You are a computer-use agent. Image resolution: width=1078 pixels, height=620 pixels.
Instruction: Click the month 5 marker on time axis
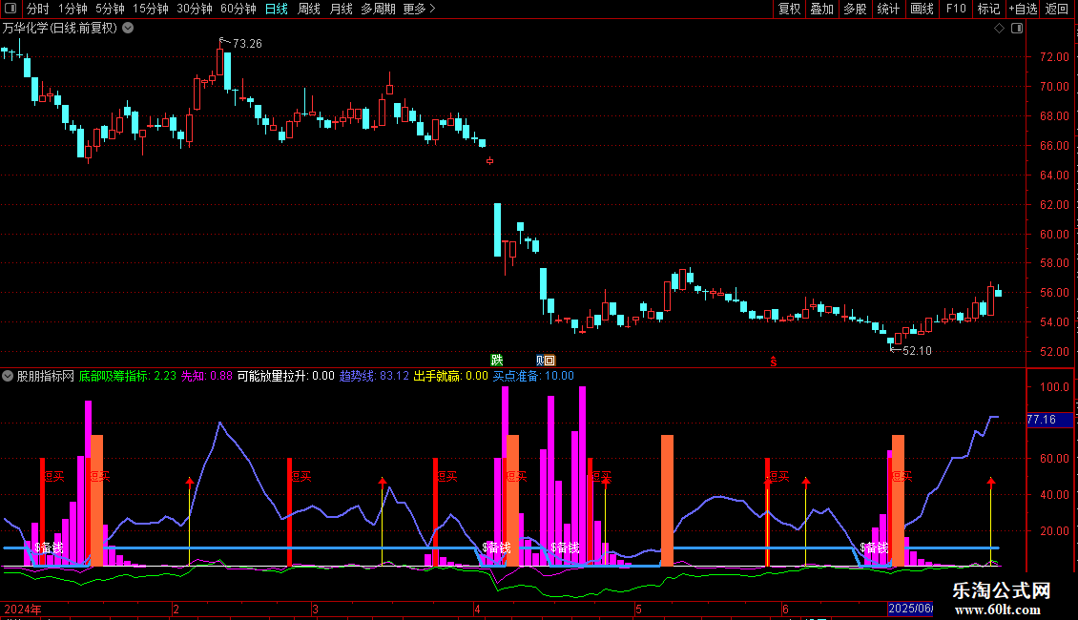[x=638, y=609]
